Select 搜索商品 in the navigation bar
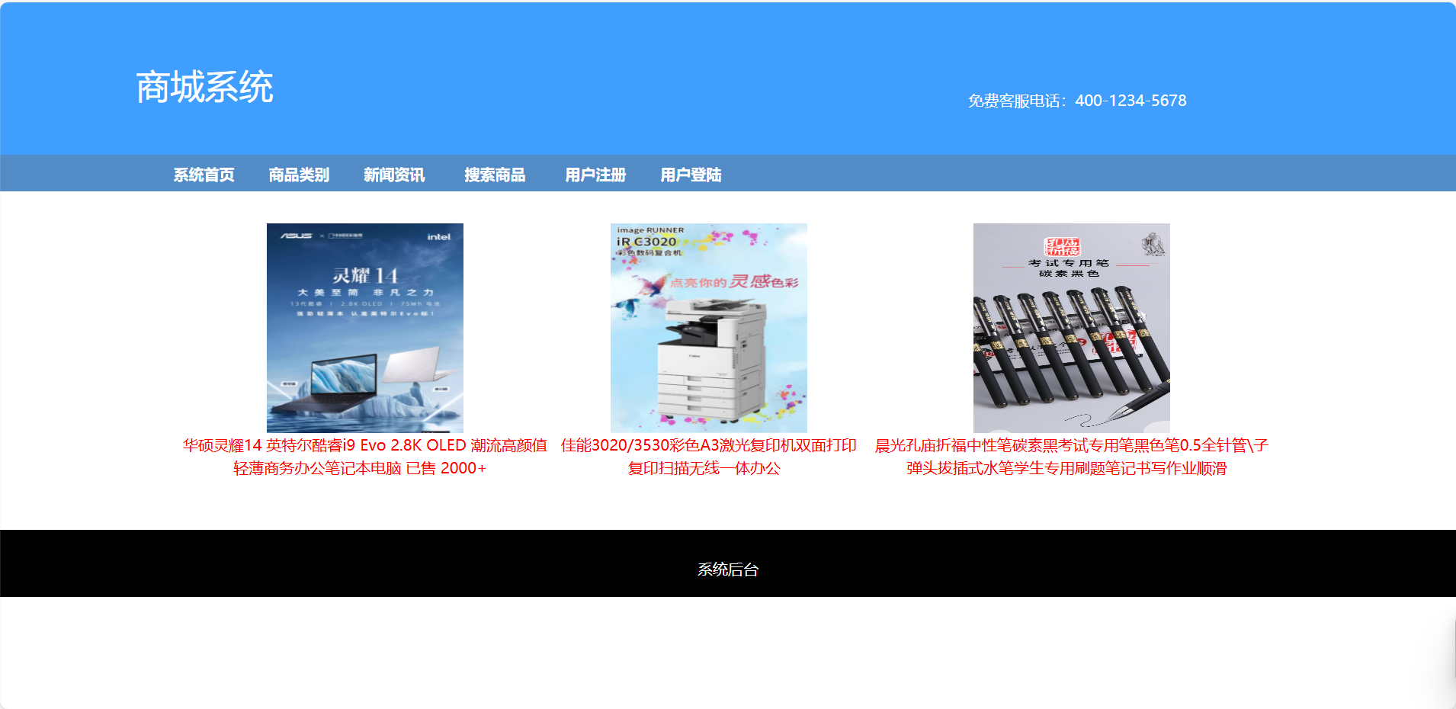1456x709 pixels. pyautogui.click(x=495, y=175)
